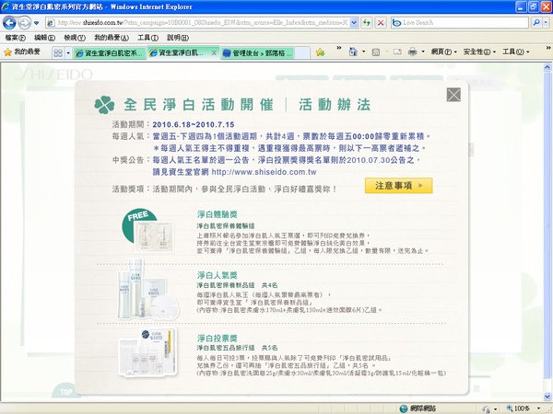Click the Internet Explorer title bar icon

(x=6, y=6)
